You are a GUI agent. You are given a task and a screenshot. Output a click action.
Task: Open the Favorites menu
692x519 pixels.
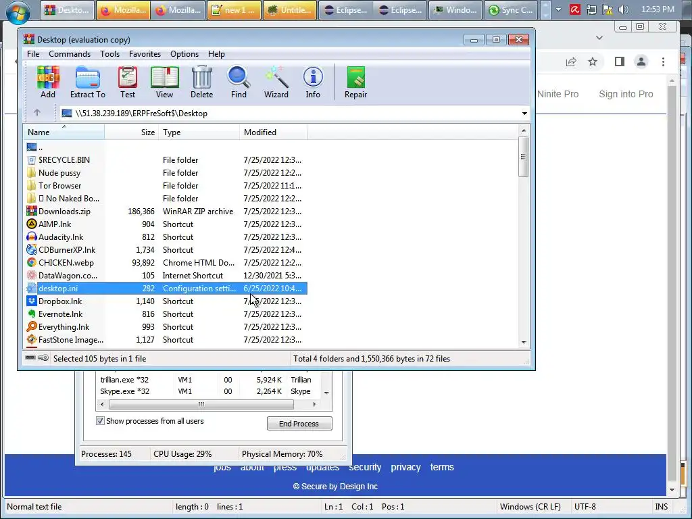(x=145, y=54)
